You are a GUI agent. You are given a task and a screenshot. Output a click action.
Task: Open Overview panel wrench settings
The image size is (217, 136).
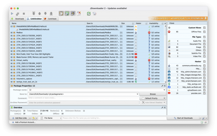point(162,108)
